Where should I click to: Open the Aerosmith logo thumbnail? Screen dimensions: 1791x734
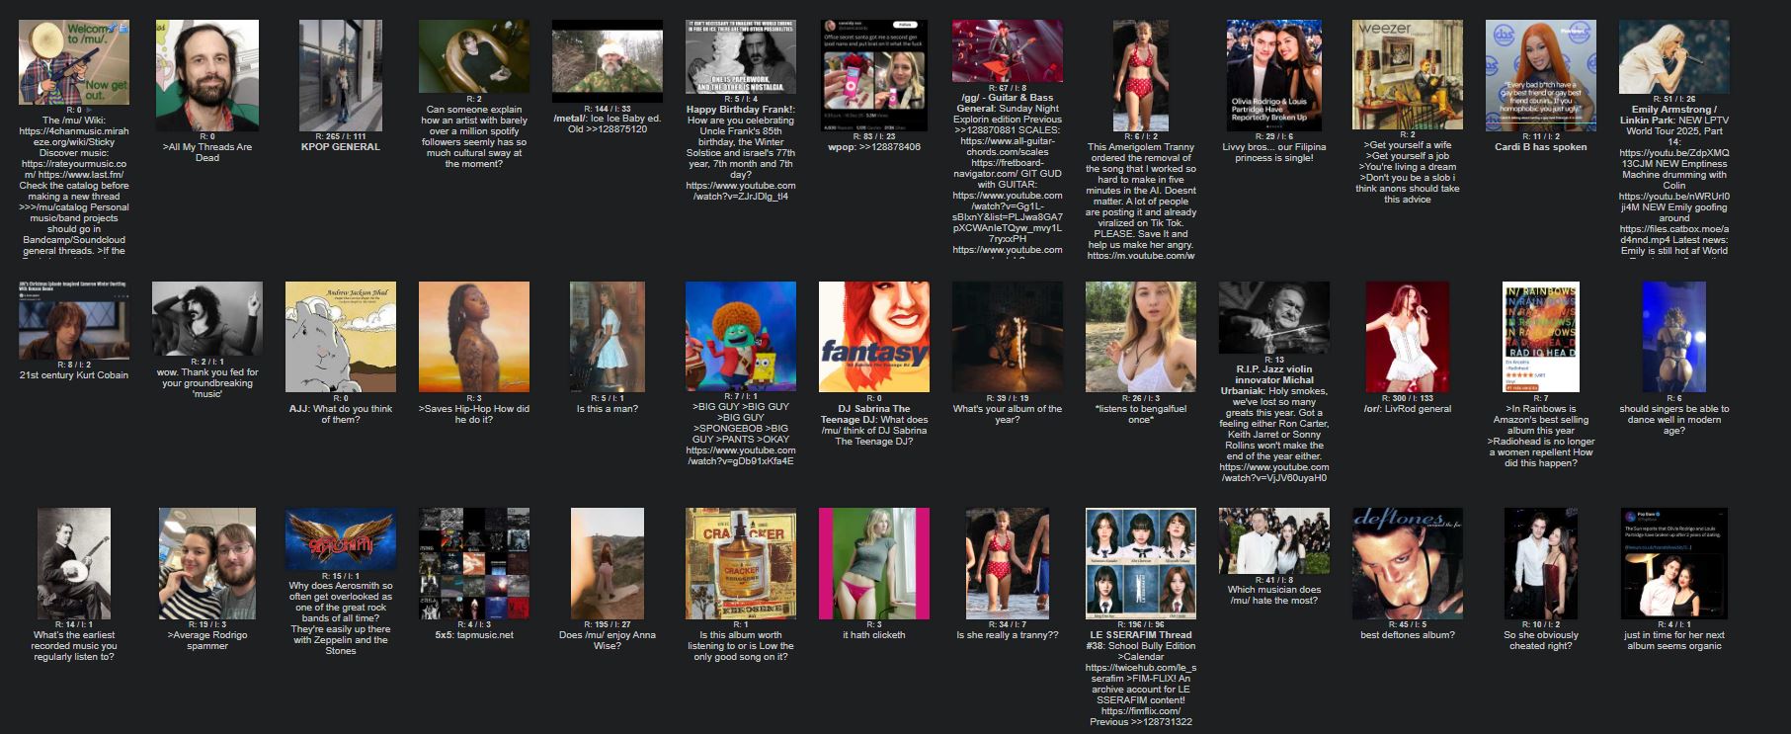[x=341, y=539]
